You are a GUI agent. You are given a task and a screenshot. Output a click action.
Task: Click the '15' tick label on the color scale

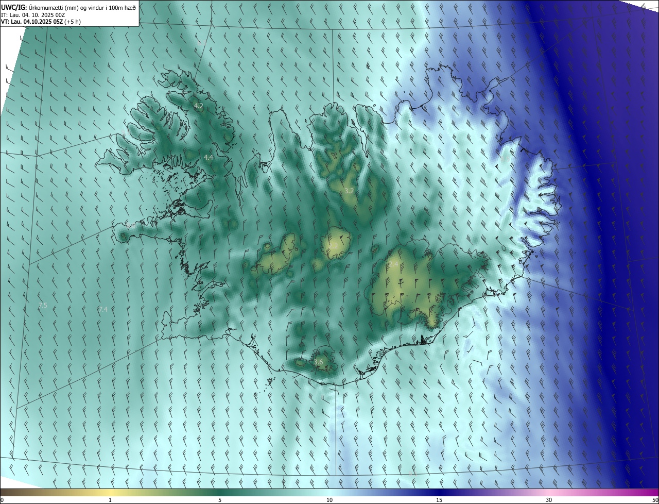coord(439,500)
